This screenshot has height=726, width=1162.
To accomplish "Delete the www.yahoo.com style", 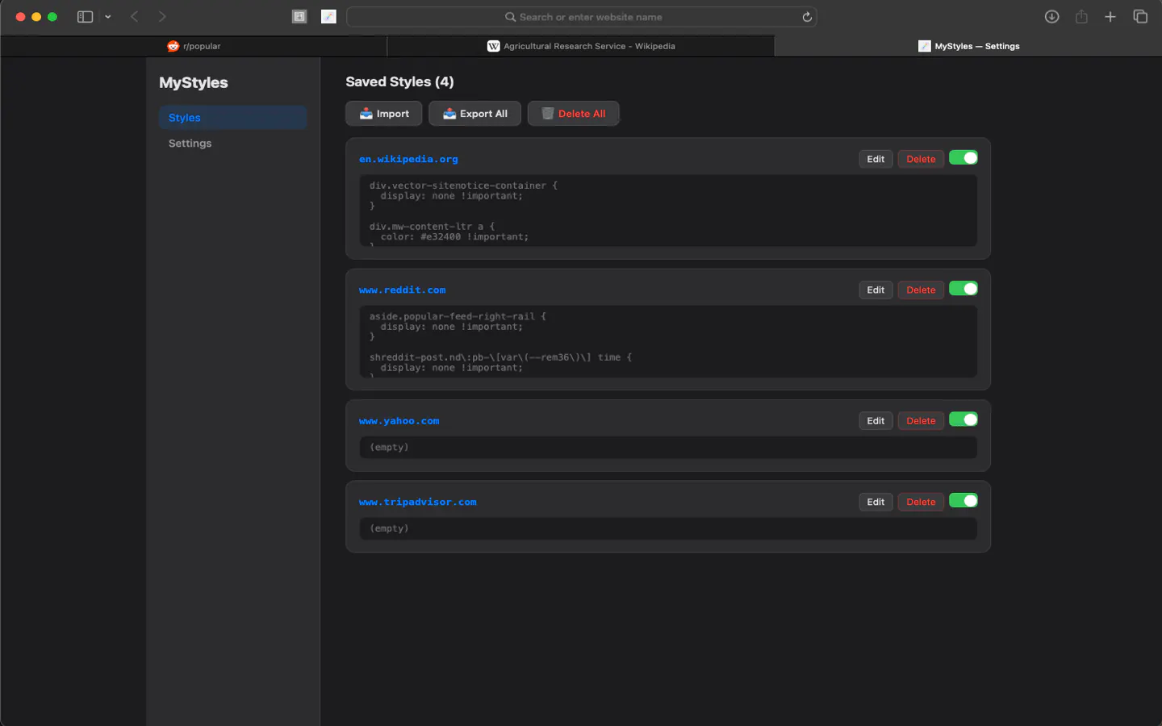I will click(x=921, y=421).
